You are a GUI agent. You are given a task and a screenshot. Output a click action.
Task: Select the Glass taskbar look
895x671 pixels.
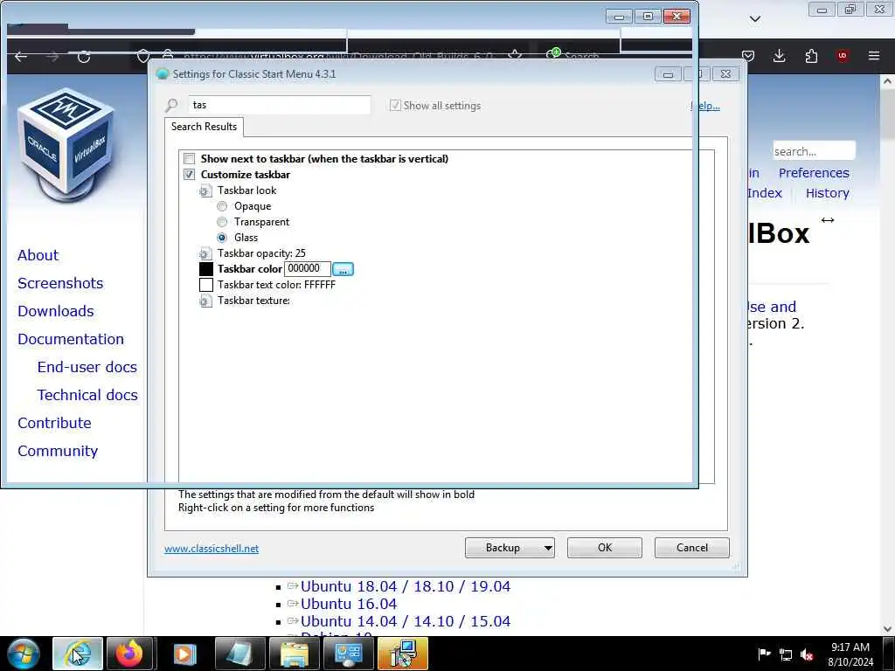click(x=222, y=238)
